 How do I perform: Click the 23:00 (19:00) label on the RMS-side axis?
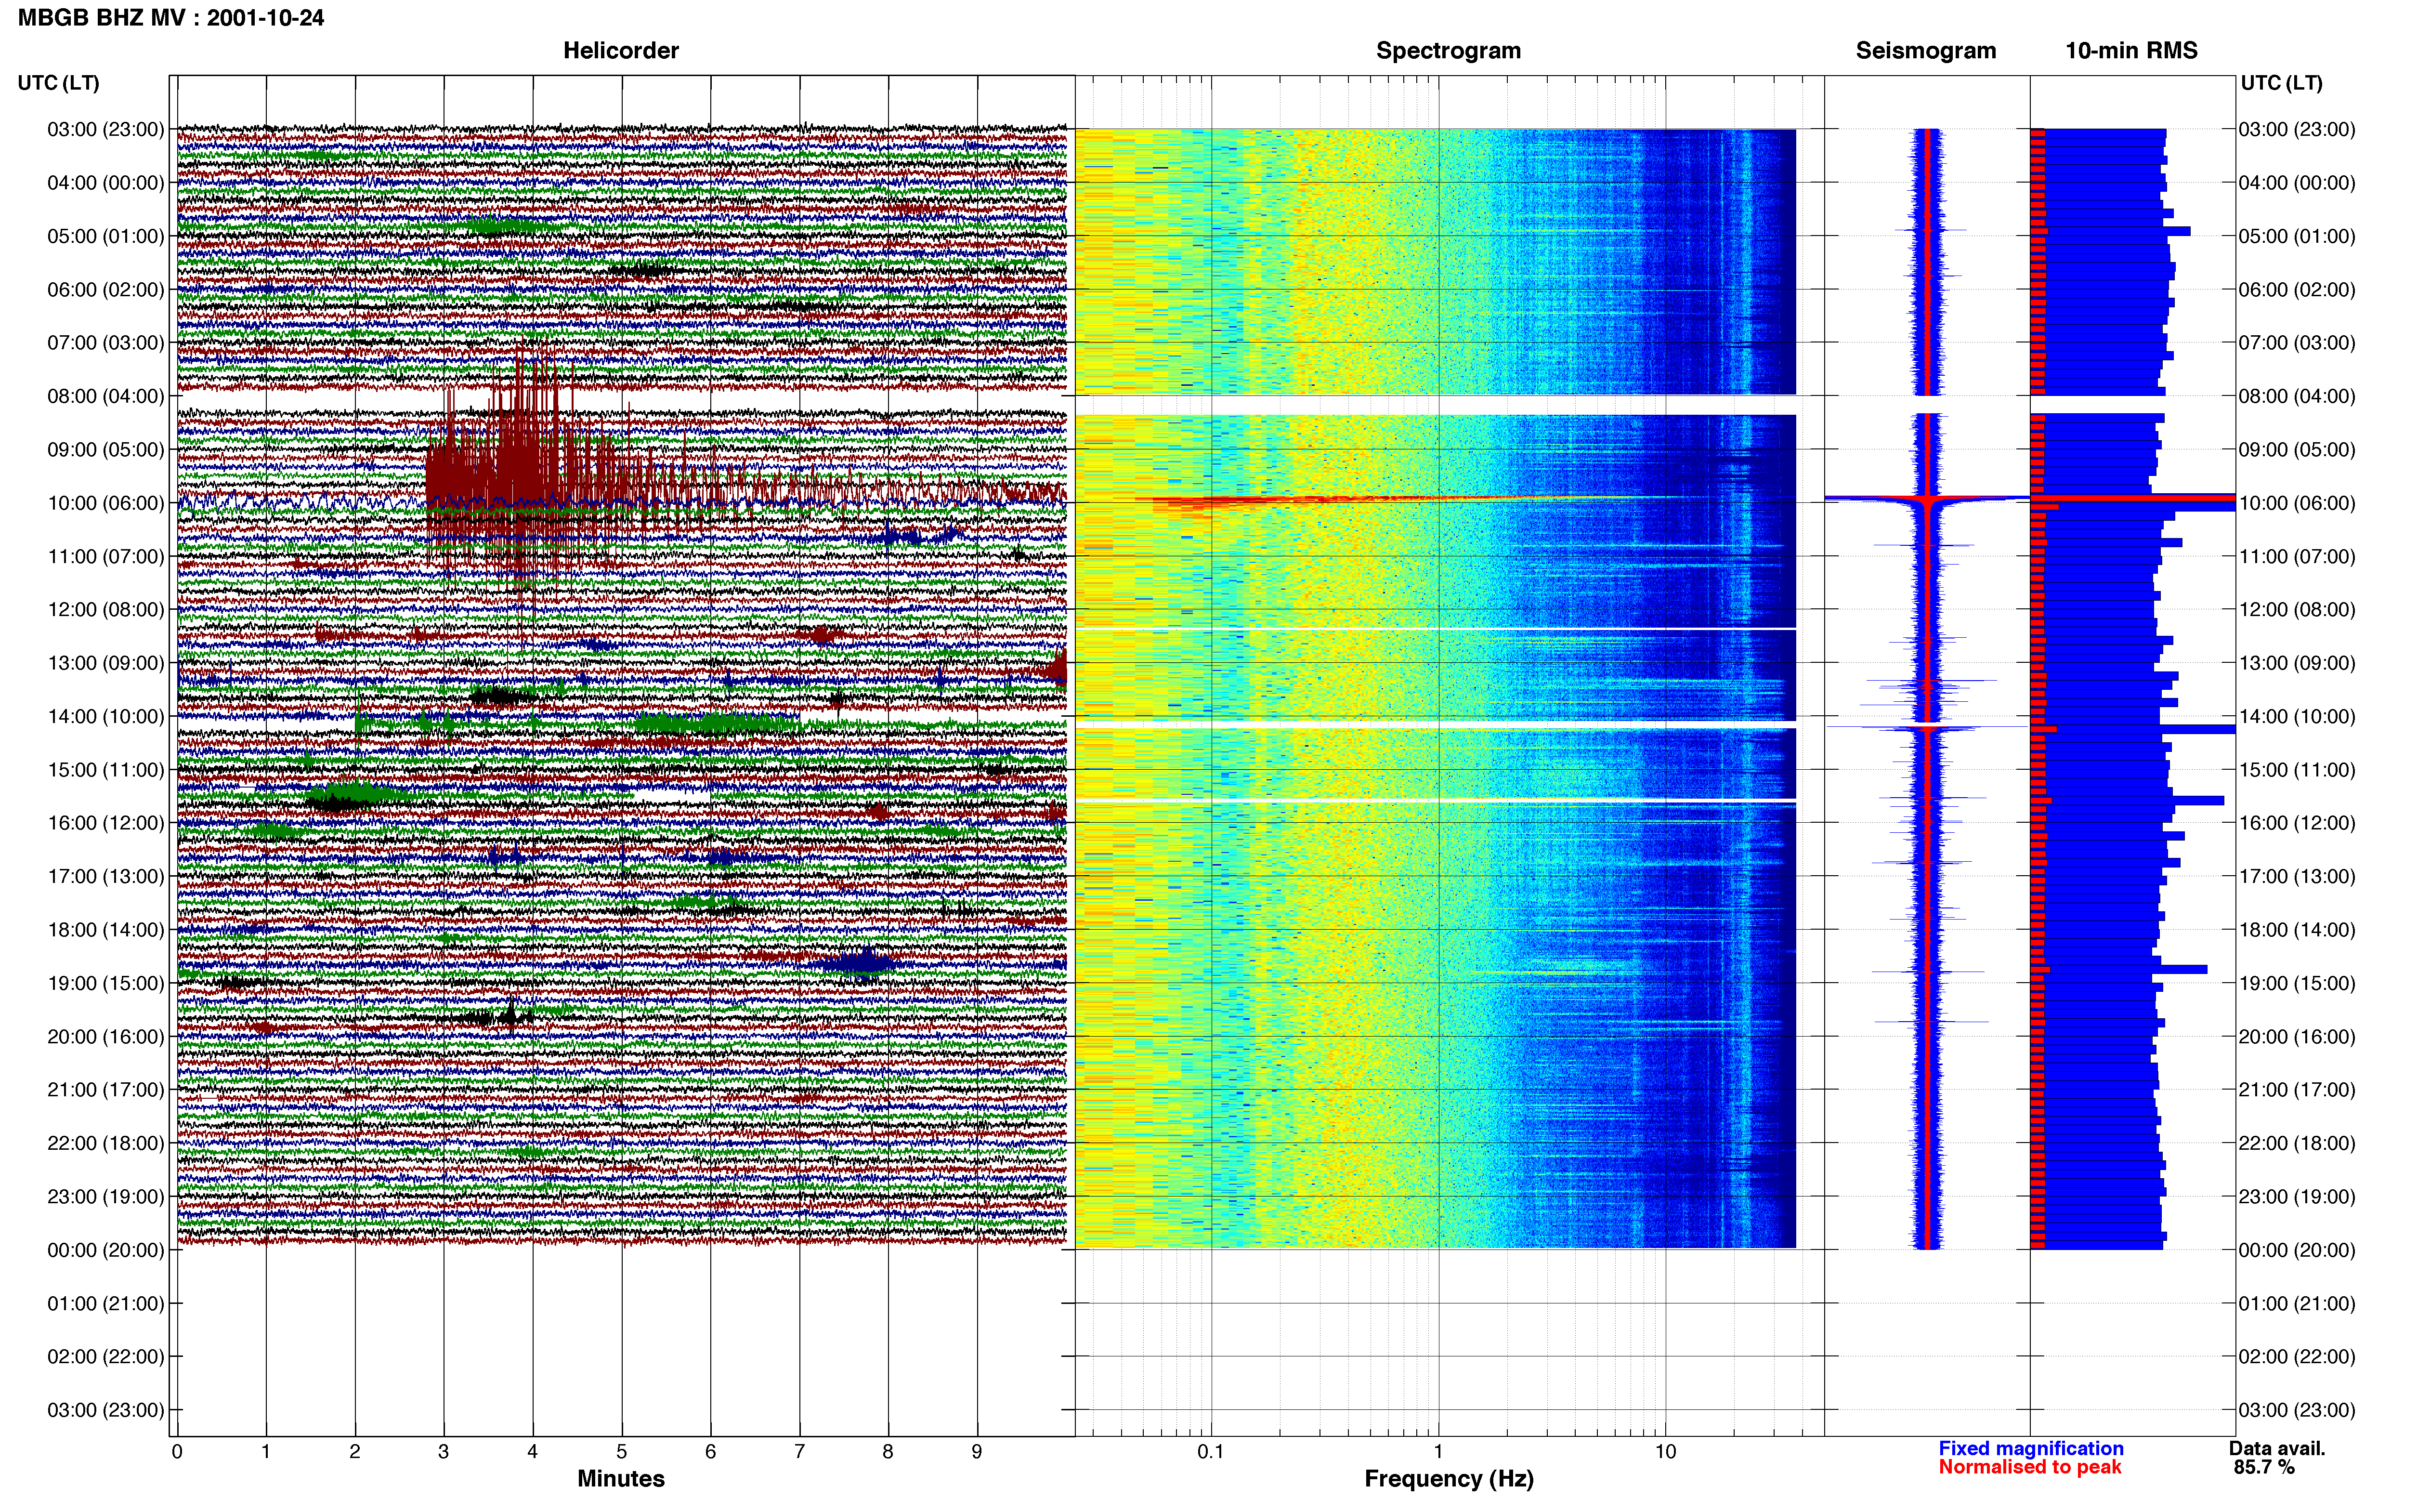tap(2297, 1196)
